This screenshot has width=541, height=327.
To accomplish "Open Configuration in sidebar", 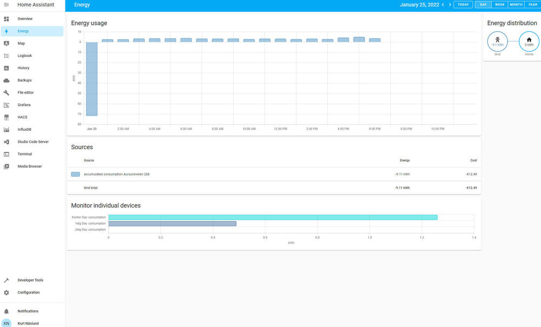I will click(x=28, y=292).
